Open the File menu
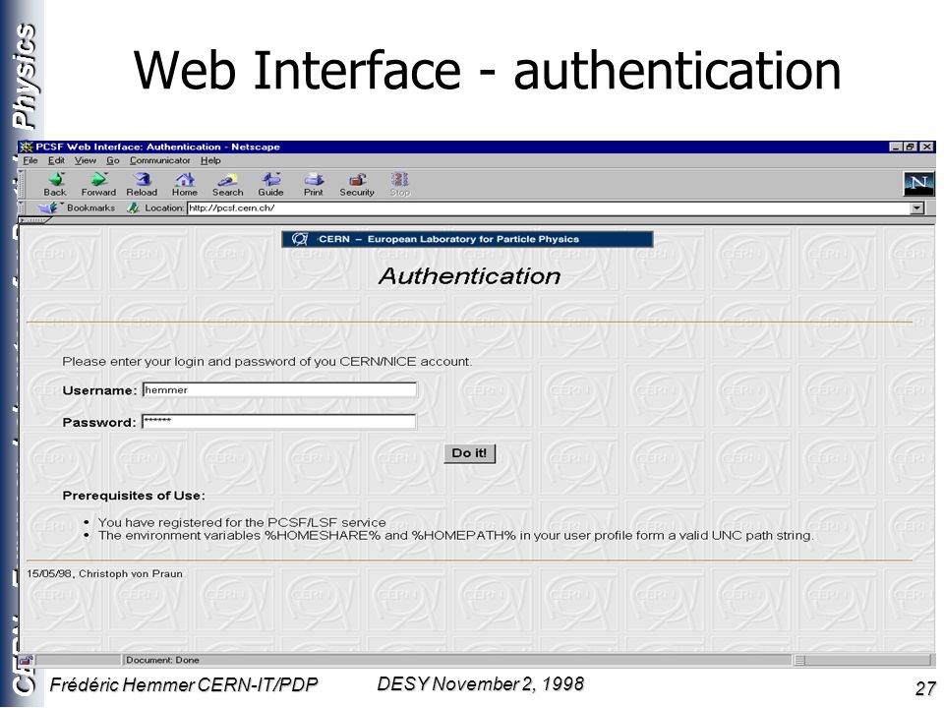 click(x=30, y=160)
